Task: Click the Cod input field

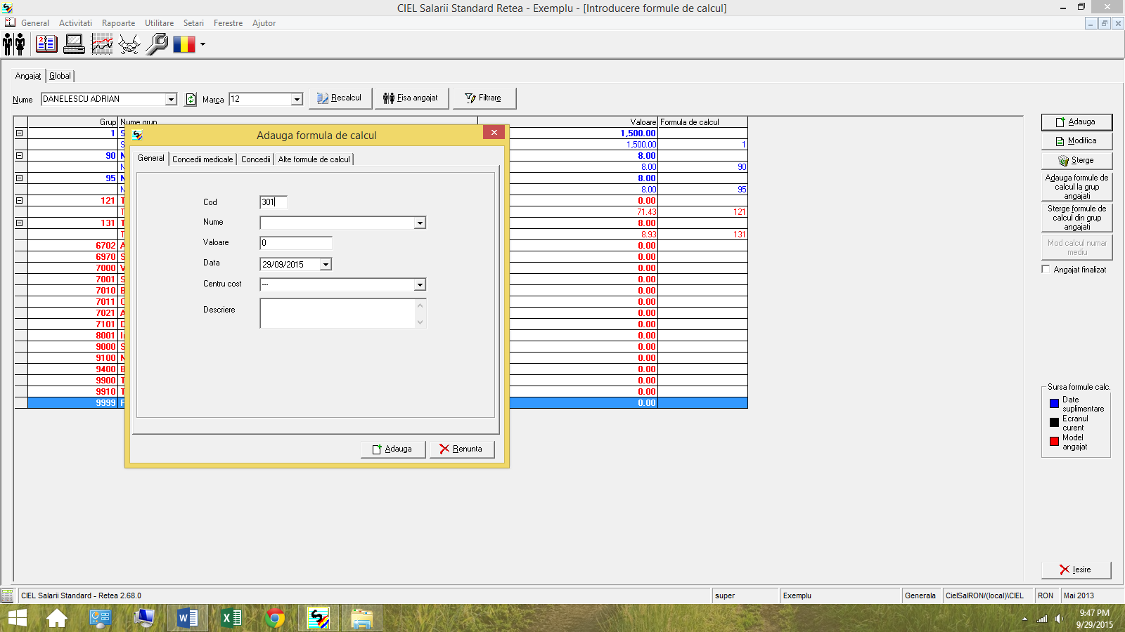Action: pos(274,202)
